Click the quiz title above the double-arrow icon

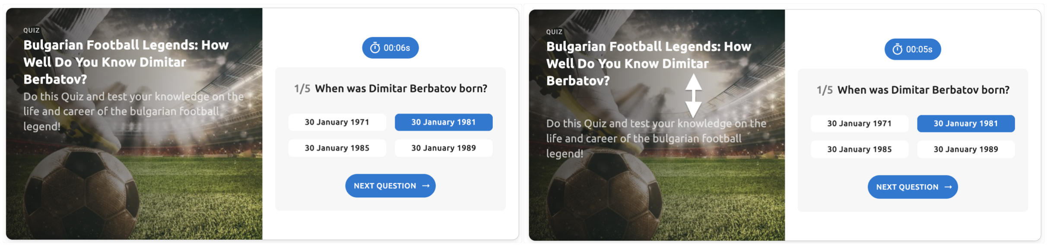click(x=648, y=63)
